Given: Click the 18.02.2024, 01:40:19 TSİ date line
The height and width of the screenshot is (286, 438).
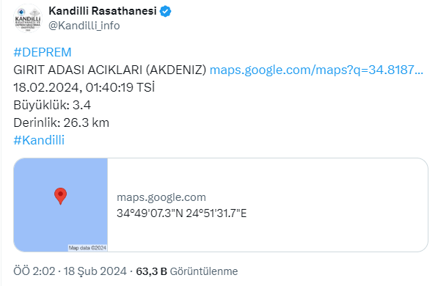Looking at the screenshot, I should click(x=84, y=87).
